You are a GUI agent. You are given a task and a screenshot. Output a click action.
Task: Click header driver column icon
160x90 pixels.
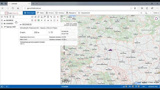tap(42, 17)
